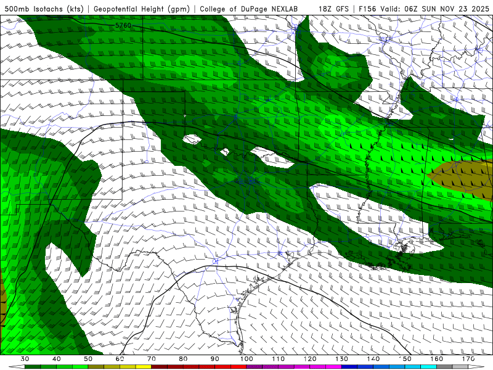
Task: Click the 40 value on the color scale
Action: click(57, 359)
